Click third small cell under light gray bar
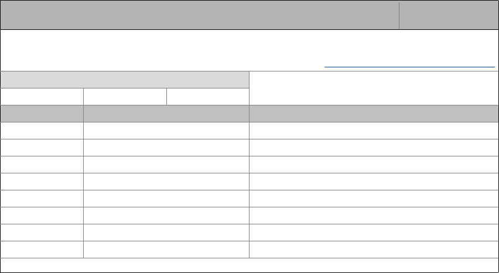The width and height of the screenshot is (499, 273). (x=208, y=97)
